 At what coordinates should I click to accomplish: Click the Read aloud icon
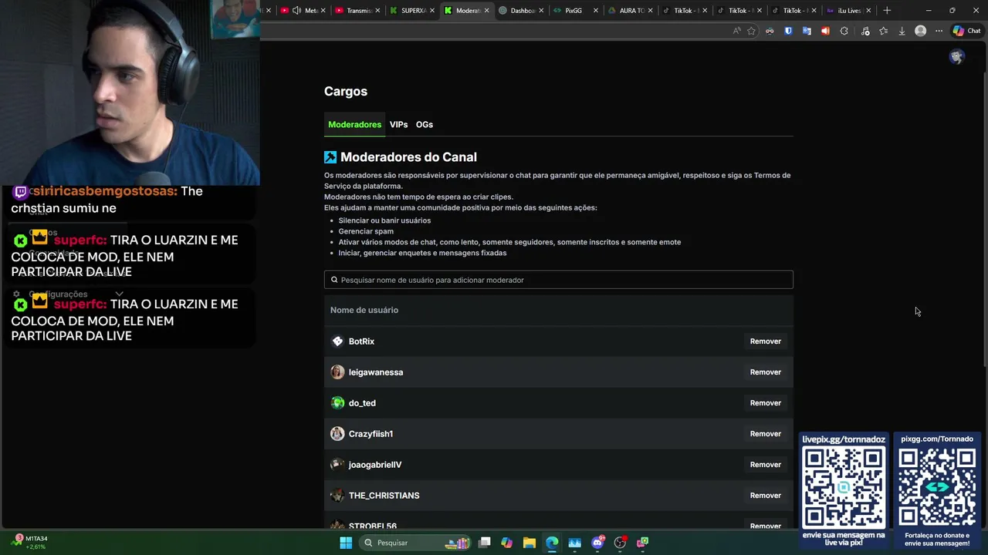[737, 31]
